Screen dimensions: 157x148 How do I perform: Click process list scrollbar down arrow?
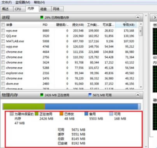point(141,87)
